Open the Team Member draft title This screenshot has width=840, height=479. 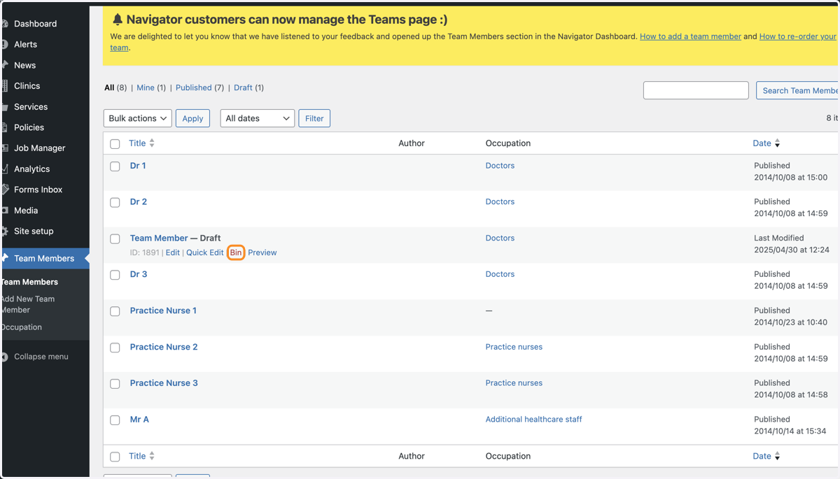click(159, 238)
